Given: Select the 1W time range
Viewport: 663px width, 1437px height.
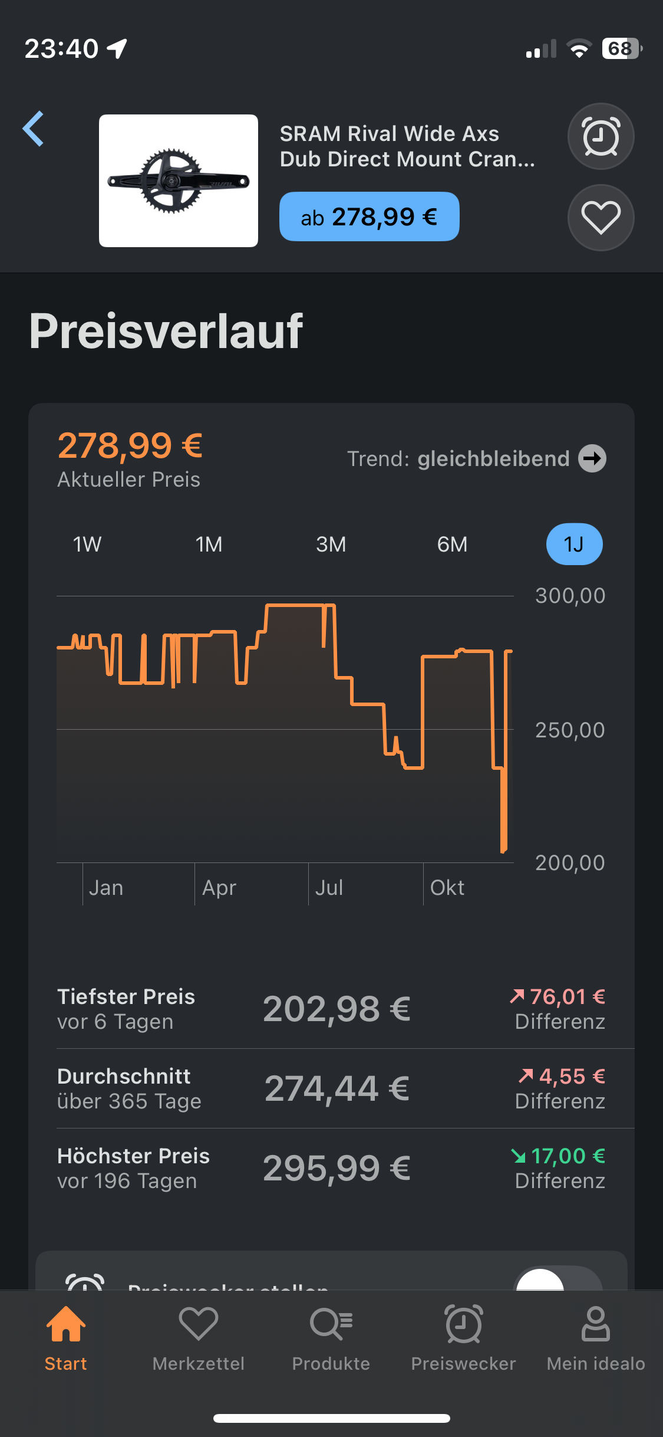Looking at the screenshot, I should [x=87, y=544].
